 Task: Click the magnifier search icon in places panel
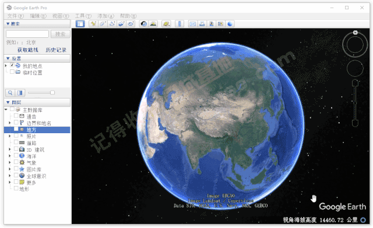(x=10, y=92)
